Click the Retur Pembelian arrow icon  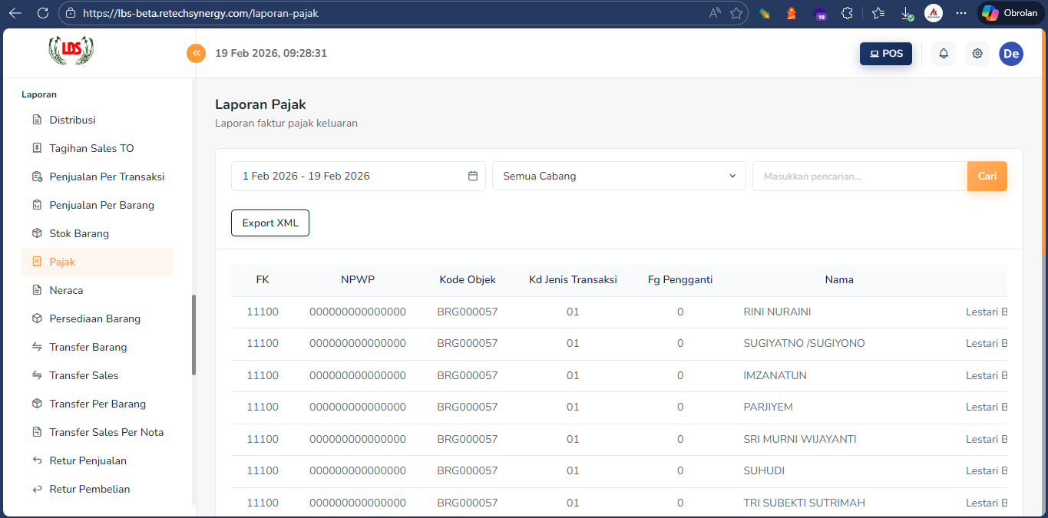tap(37, 489)
